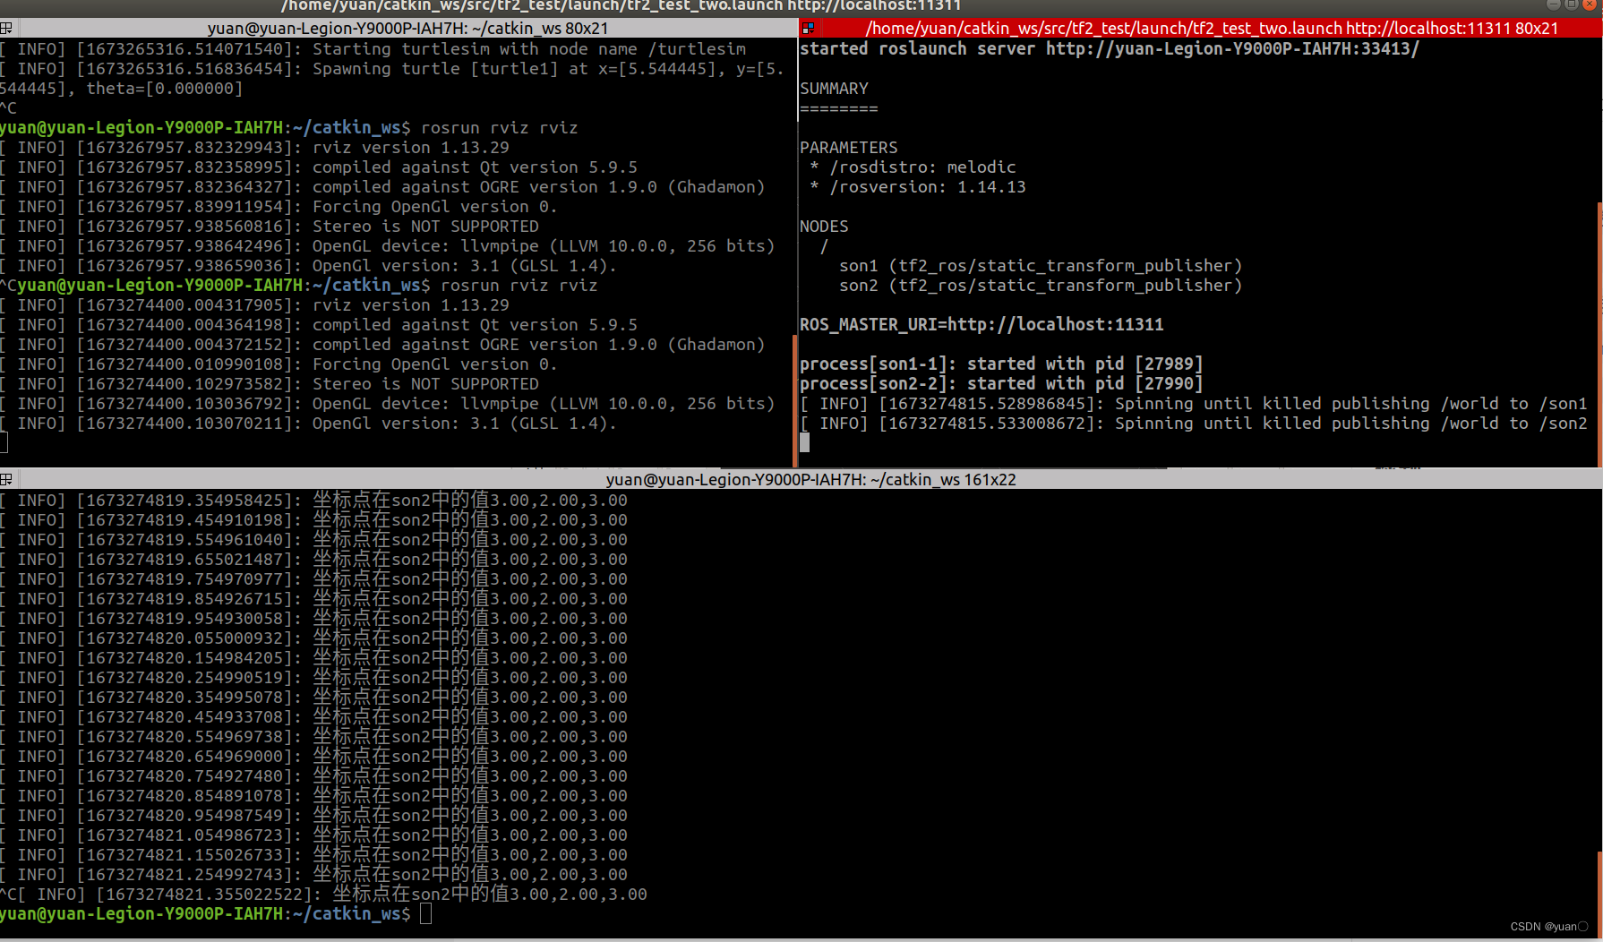1603x942 pixels.
Task: Focus the red titlebar of the tf2_test_two.launch pane
Action: pos(1212,29)
